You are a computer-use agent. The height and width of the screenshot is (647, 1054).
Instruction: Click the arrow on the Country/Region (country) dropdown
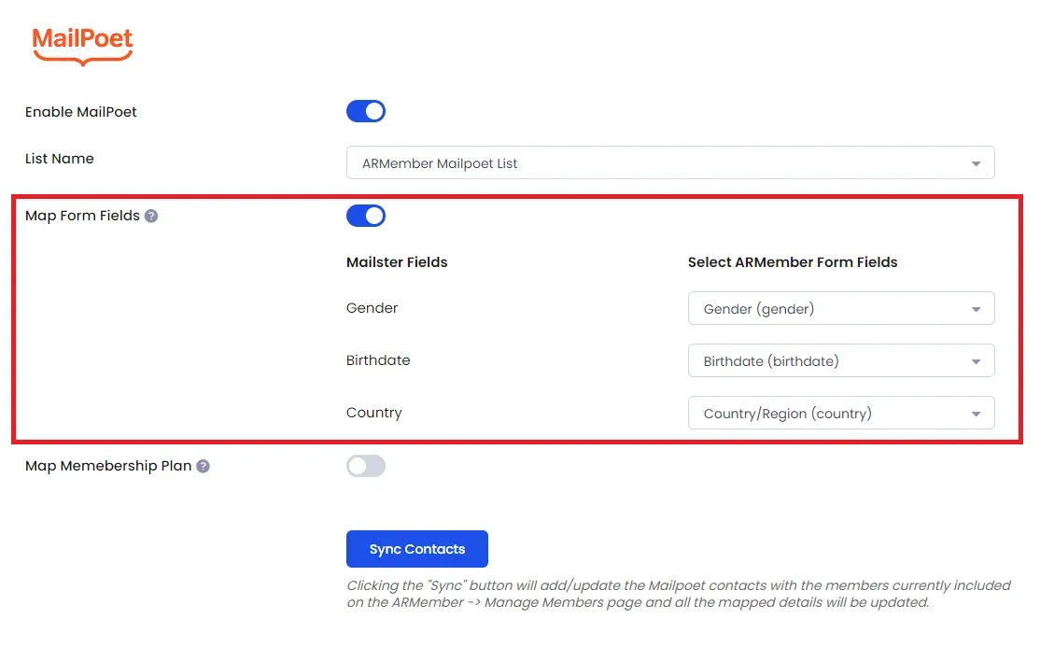tap(976, 415)
